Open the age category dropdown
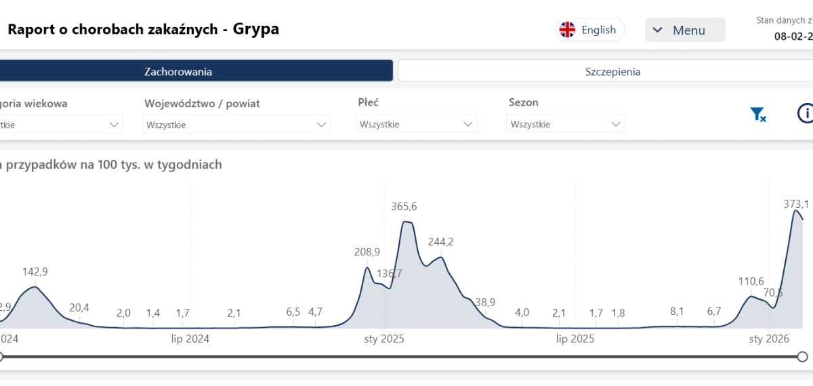Screen dimensions: 813x386 pos(61,125)
